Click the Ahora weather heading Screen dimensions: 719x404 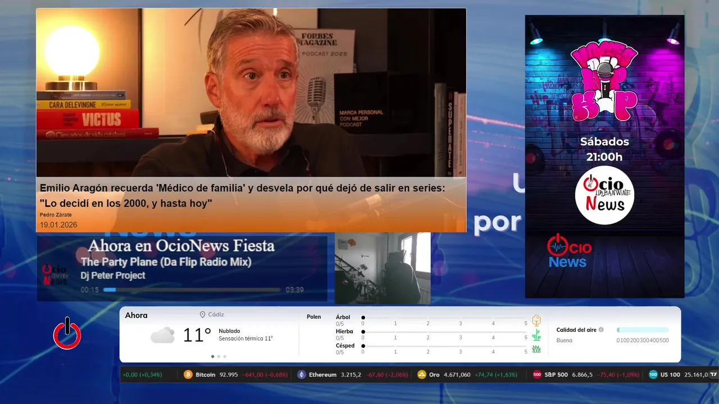pos(136,315)
